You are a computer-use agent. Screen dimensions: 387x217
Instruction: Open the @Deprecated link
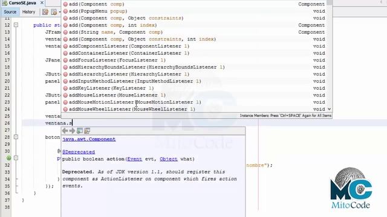[x=79, y=152]
